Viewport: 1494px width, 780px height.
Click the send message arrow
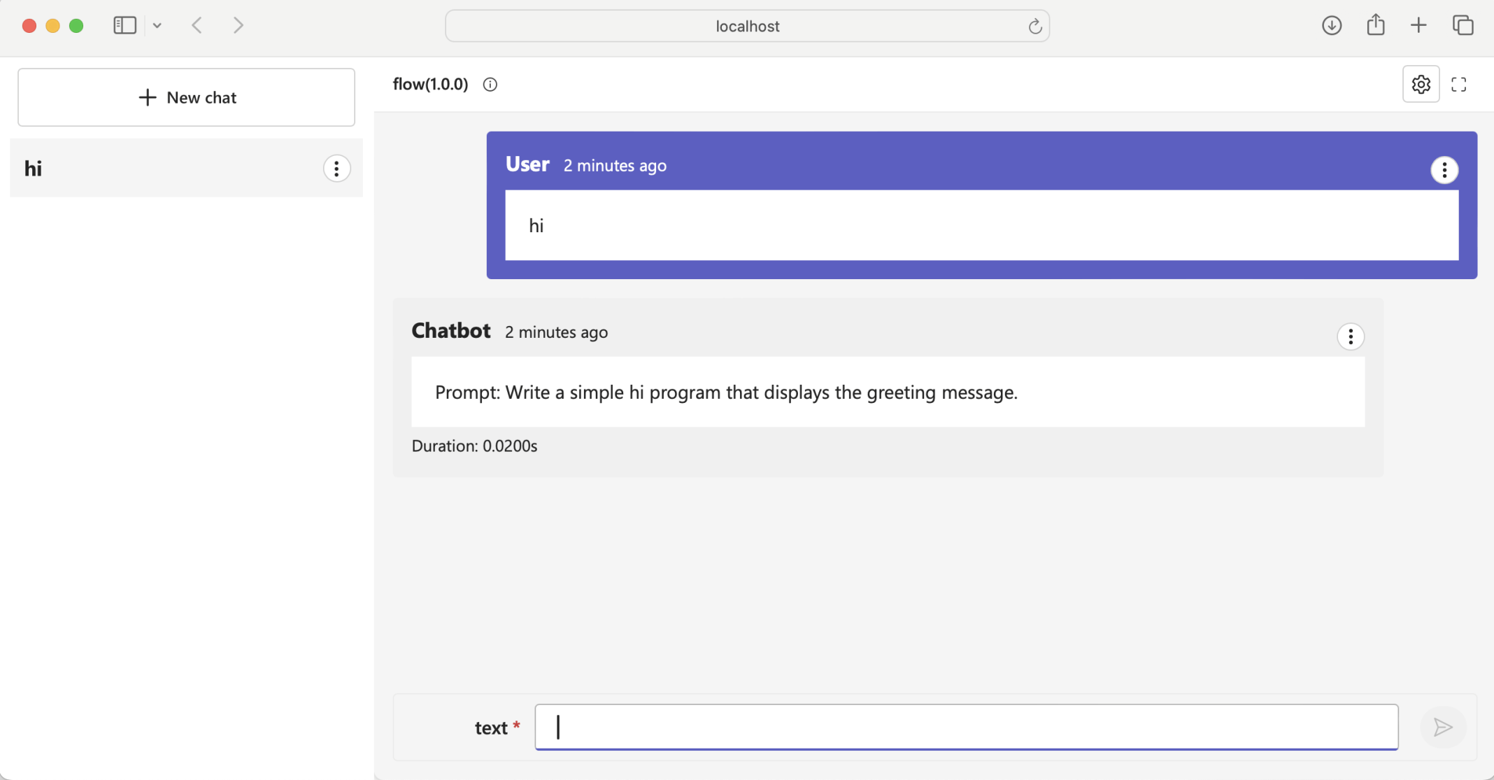[x=1442, y=728]
